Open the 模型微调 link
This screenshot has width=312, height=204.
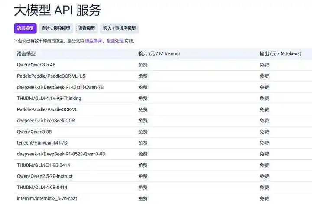point(93,41)
